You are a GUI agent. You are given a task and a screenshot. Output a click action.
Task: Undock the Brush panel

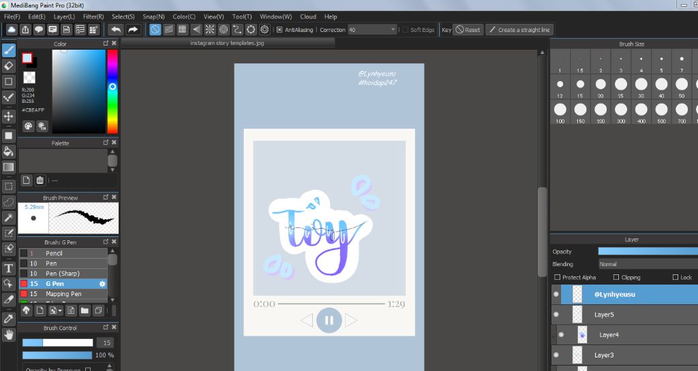coord(106,242)
